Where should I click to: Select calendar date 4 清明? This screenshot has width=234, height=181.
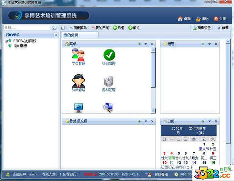tap(172, 156)
